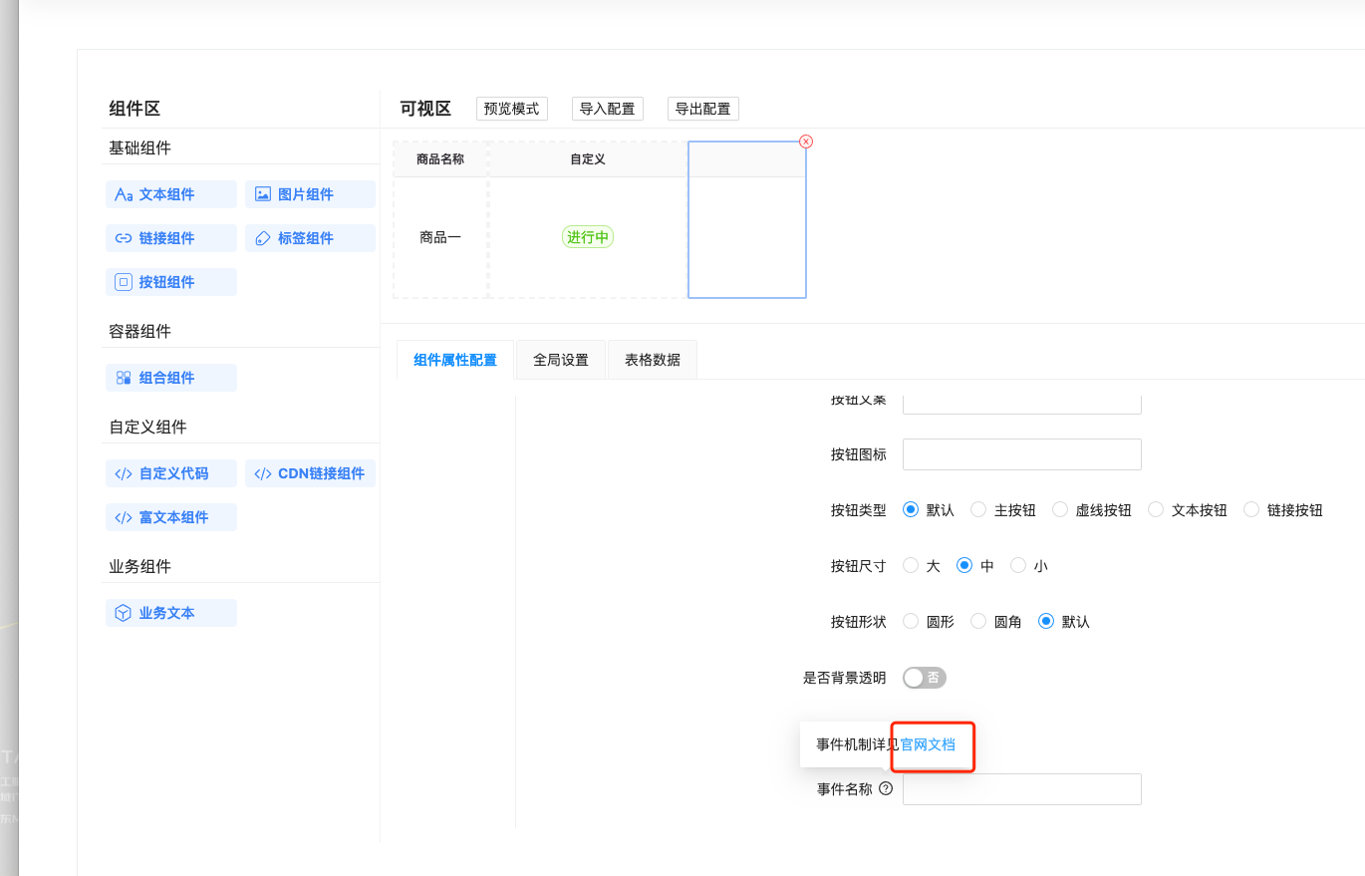Set 按钮类型 to 默认
Image resolution: width=1365 pixels, height=876 pixels.
(911, 510)
